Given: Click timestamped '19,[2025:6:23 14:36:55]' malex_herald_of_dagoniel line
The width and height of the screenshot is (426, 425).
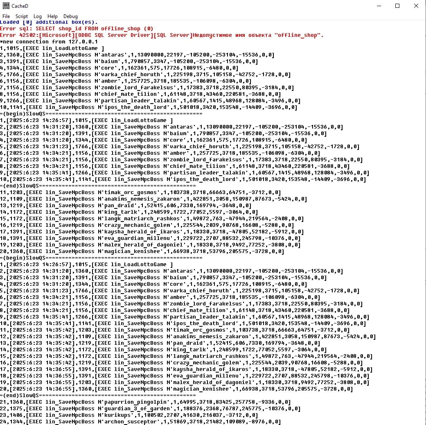Looking at the screenshot, I should click(x=185, y=382).
